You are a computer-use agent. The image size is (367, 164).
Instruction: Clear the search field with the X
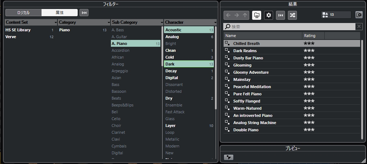pos(359,27)
